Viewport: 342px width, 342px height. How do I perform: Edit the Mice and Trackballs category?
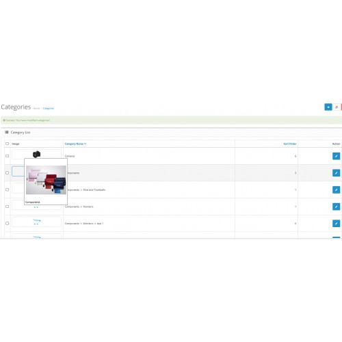[x=336, y=189]
